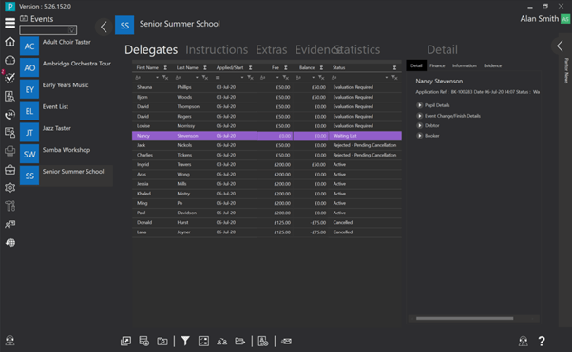572x352 pixels.
Task: Expand the Pupil Details section
Action: pos(420,105)
